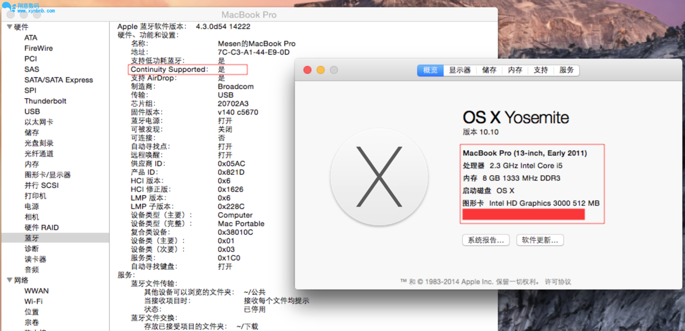Click the manufacturer value Broadcom

(236, 87)
